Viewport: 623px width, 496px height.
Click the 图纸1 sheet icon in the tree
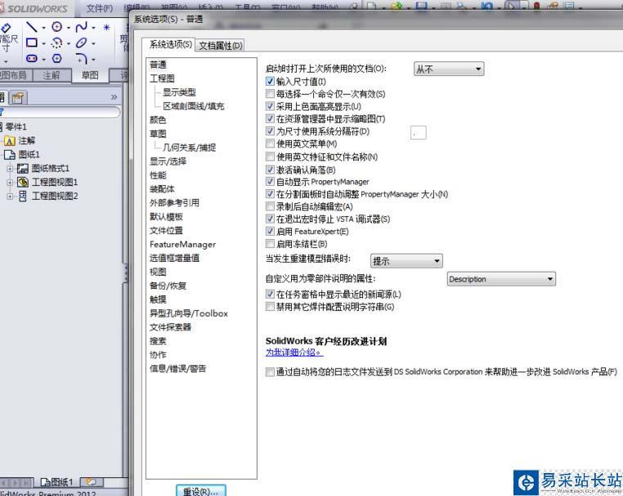click(x=10, y=155)
